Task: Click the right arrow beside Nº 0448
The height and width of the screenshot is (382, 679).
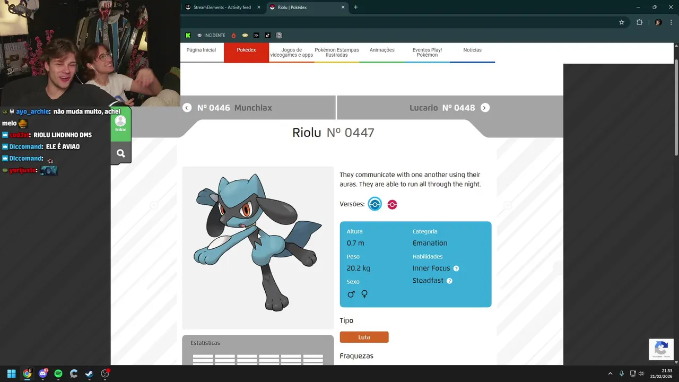Action: 485,108
